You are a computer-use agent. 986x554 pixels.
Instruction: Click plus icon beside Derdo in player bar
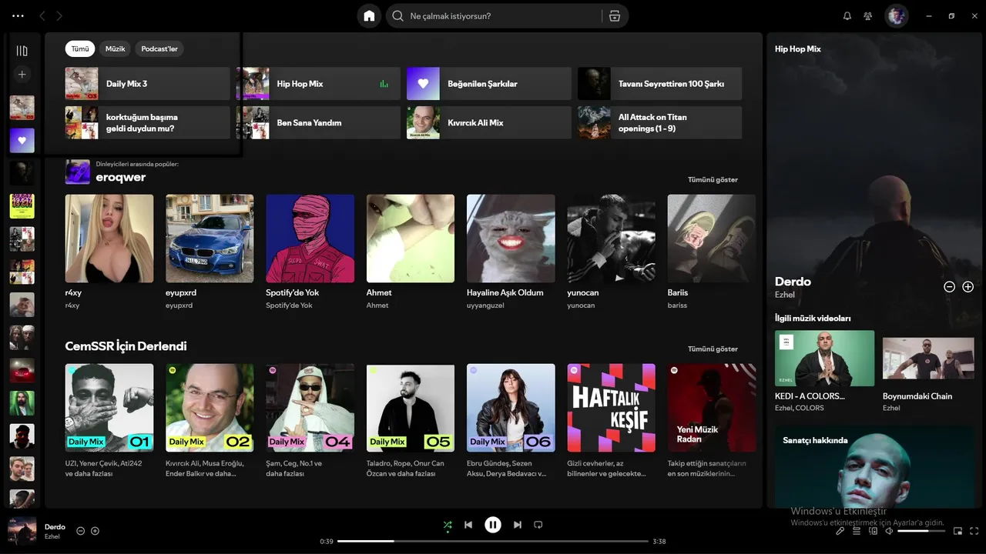[x=95, y=531]
